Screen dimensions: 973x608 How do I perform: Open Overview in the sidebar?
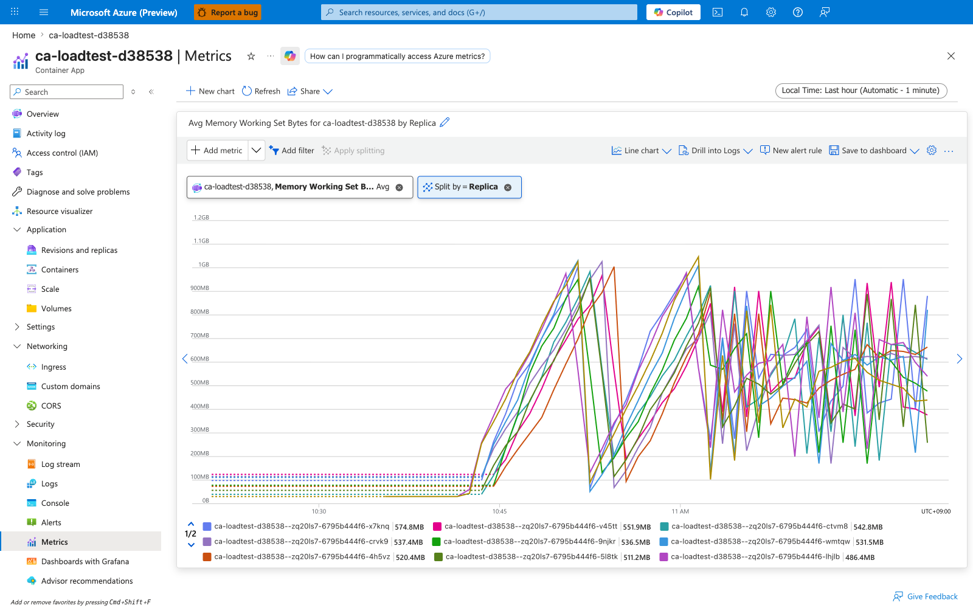[43, 114]
